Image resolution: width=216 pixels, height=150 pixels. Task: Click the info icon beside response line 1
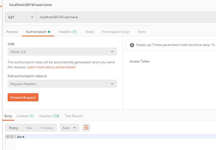[x=8, y=137]
